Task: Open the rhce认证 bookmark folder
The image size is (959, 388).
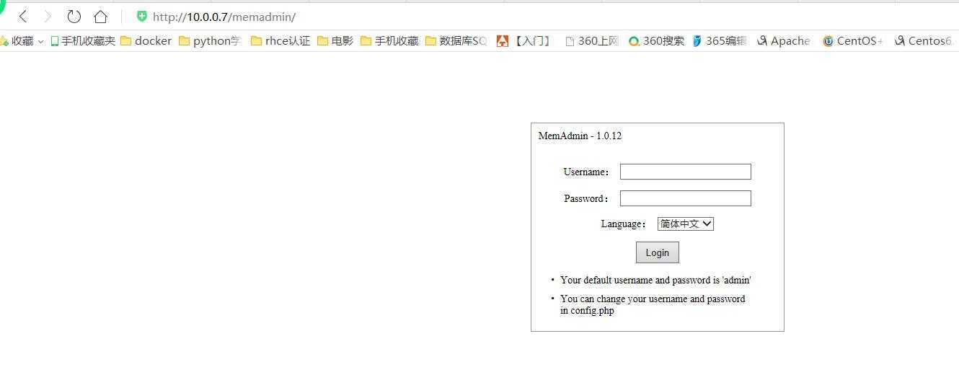Action: [x=280, y=41]
